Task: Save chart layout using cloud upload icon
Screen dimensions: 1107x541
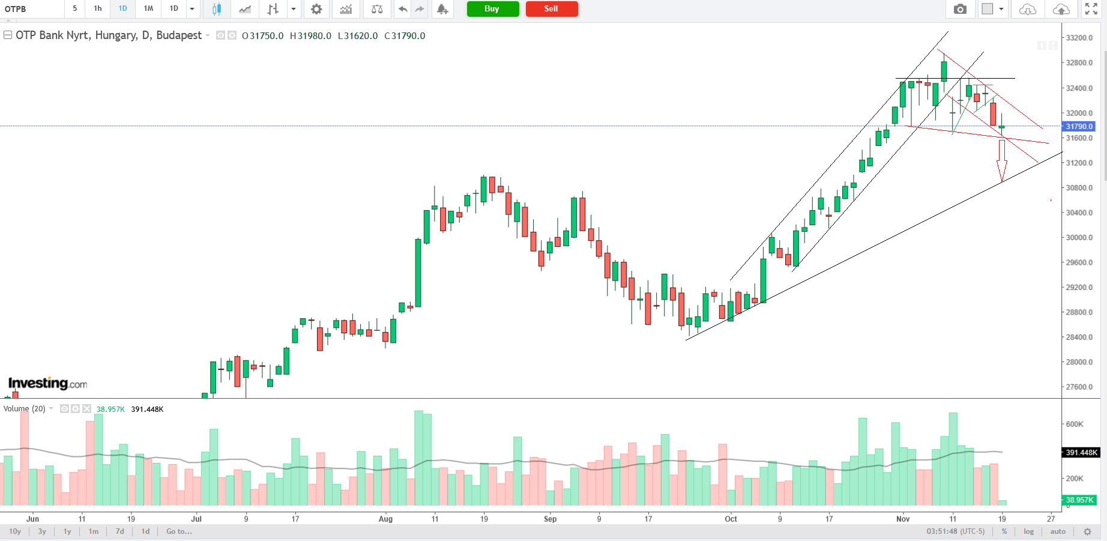Action: [x=1061, y=9]
